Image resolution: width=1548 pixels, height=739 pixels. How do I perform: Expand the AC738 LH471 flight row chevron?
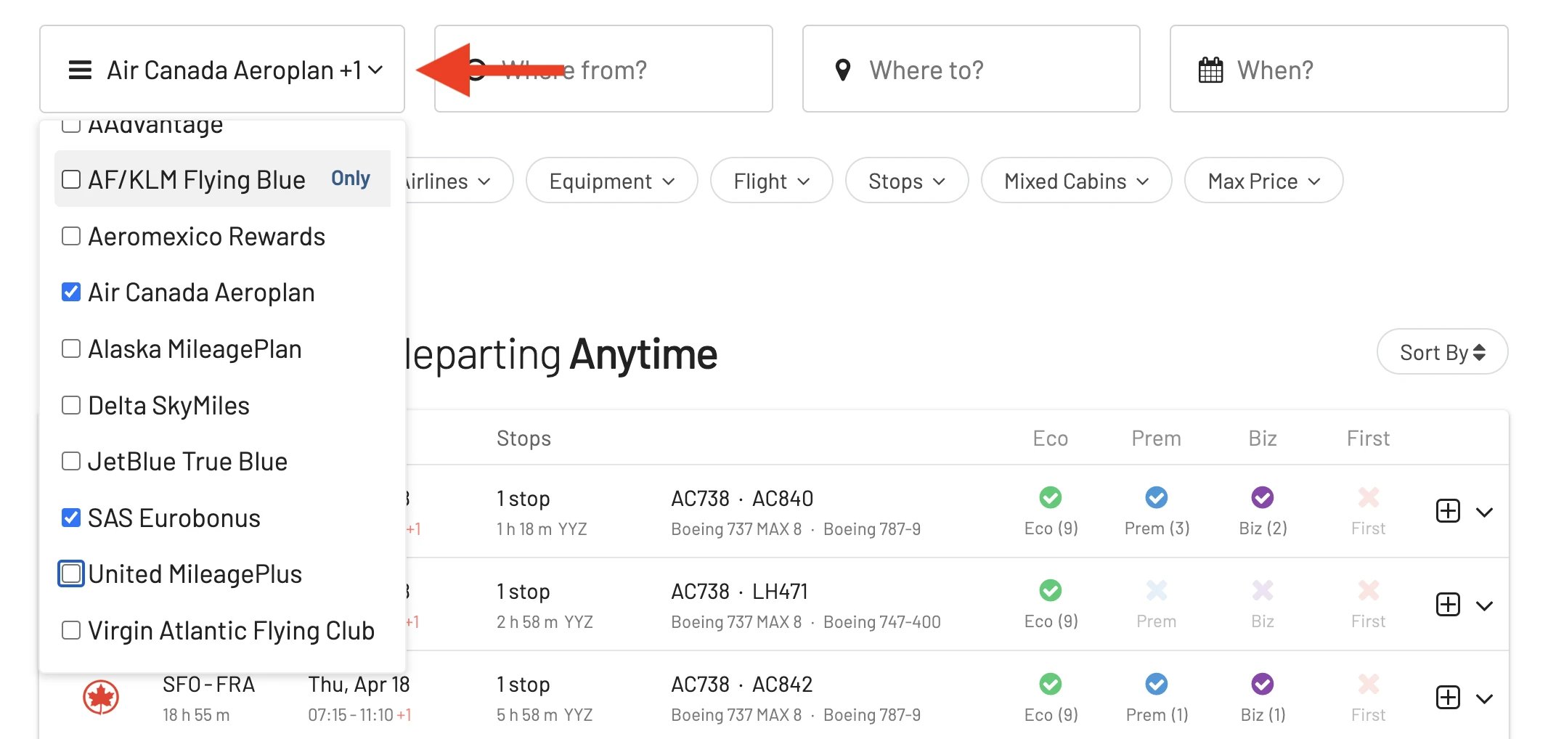1485,605
